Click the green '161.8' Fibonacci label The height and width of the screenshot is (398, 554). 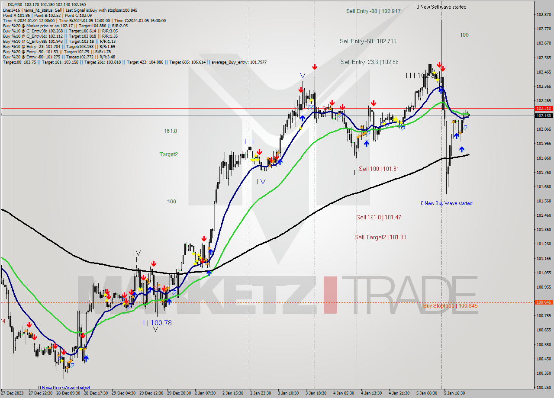click(170, 131)
